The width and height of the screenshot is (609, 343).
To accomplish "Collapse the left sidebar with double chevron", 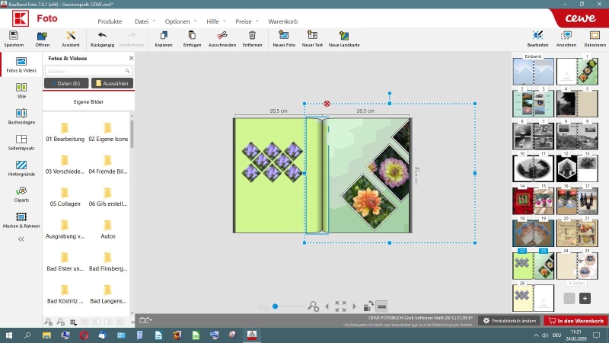I will click(21, 239).
